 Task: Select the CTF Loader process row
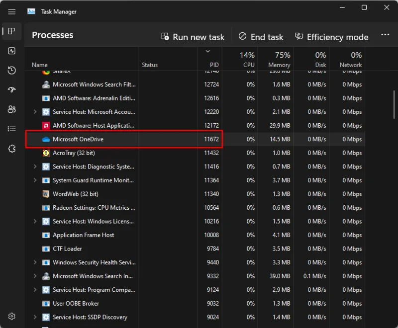coord(195,248)
